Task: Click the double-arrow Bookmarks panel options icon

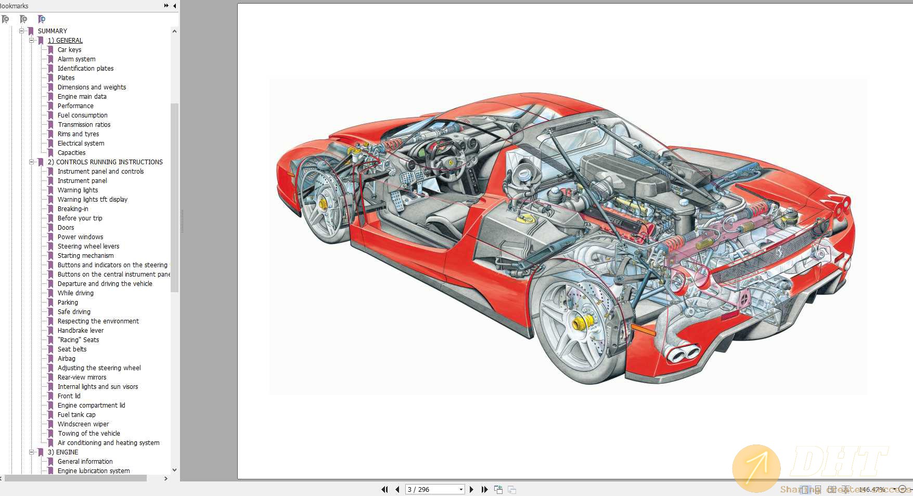Action: [166, 6]
